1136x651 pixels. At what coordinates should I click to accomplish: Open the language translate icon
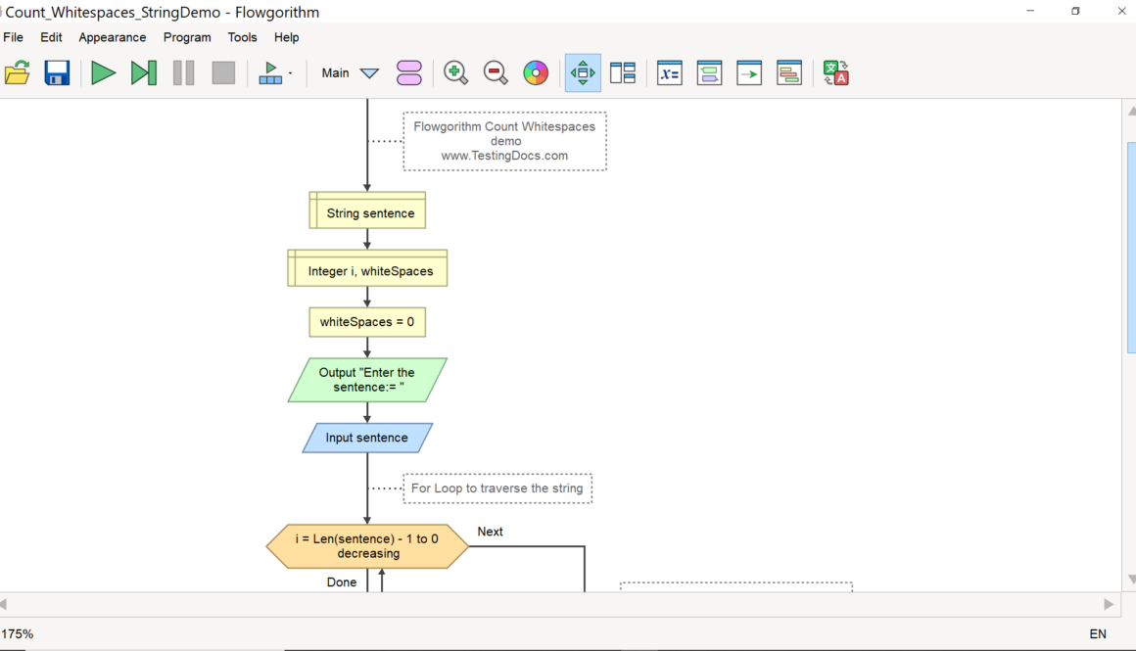point(835,73)
